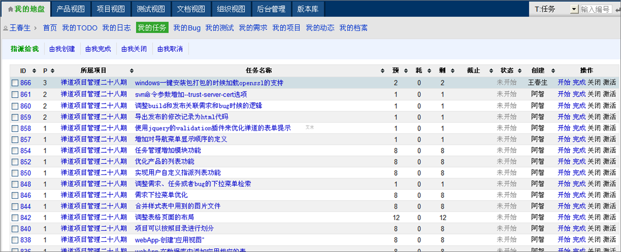Sort by 截止 deadline column arrows
621x252 pixels.
[x=491, y=71]
